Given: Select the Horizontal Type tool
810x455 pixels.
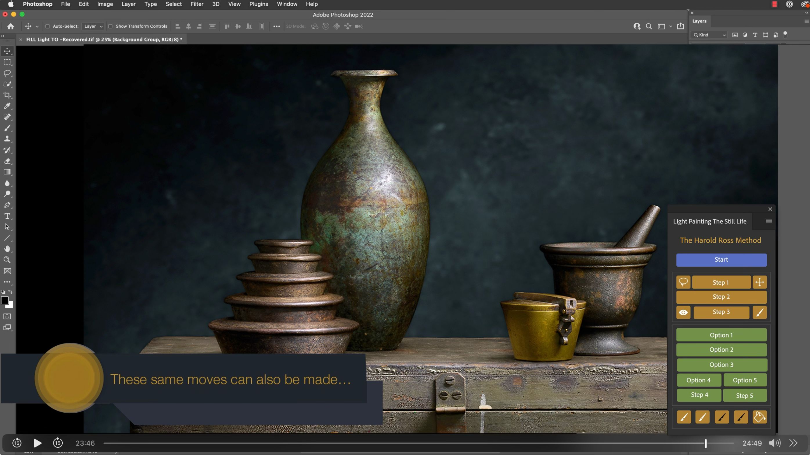Looking at the screenshot, I should click(x=7, y=216).
